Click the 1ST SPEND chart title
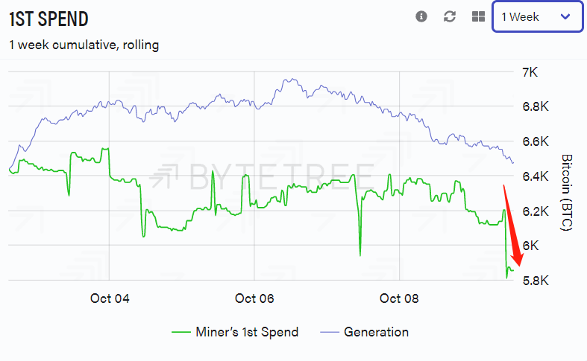 click(x=47, y=18)
